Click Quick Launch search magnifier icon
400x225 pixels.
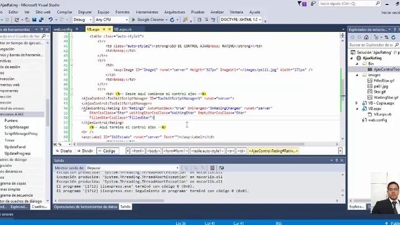pyautogui.click(x=377, y=3)
